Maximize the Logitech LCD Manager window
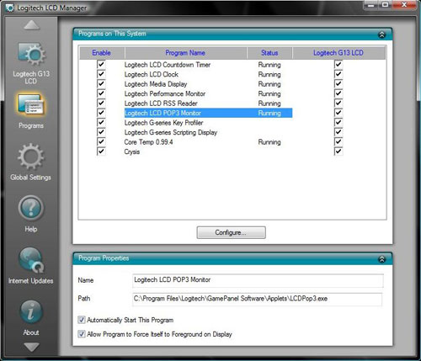This screenshot has width=421, height=361. click(385, 5)
